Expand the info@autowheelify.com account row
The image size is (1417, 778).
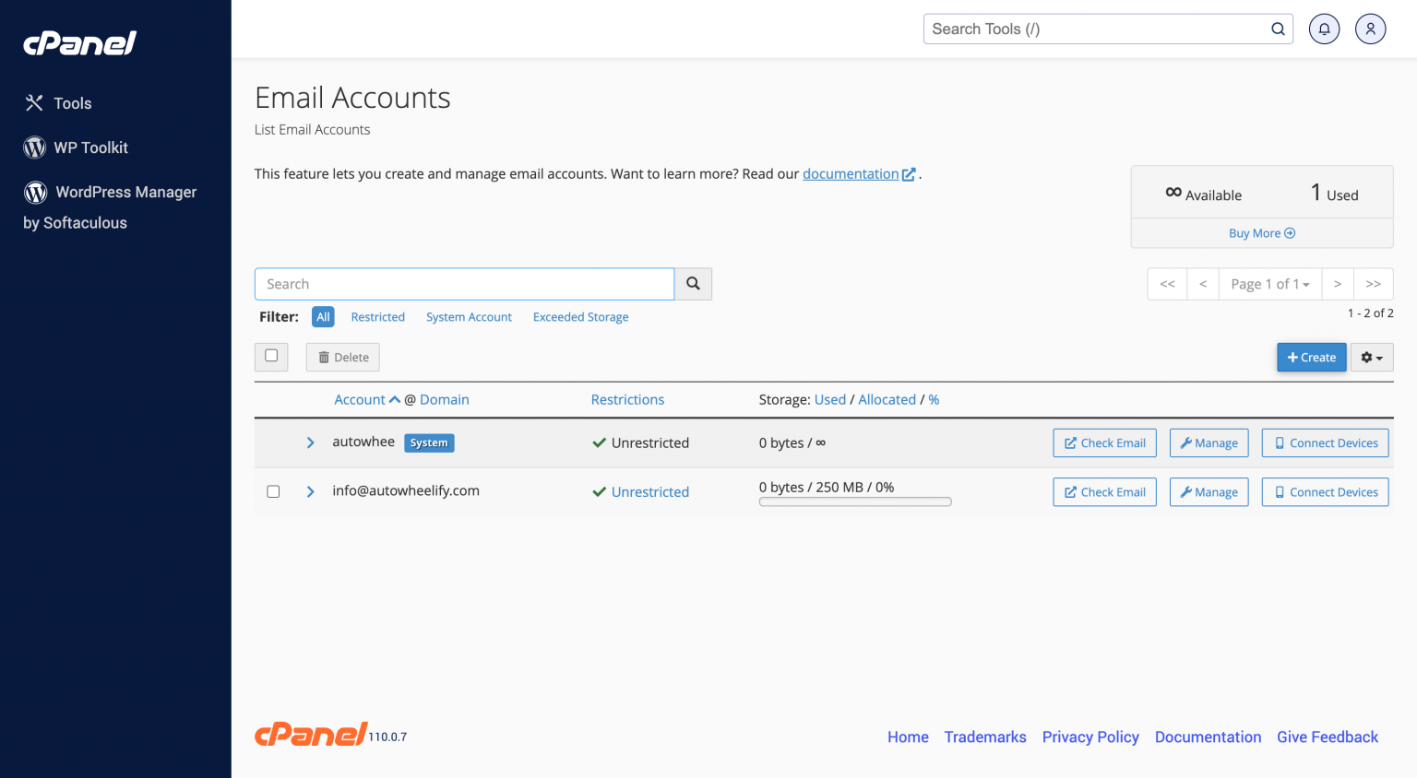(x=311, y=491)
